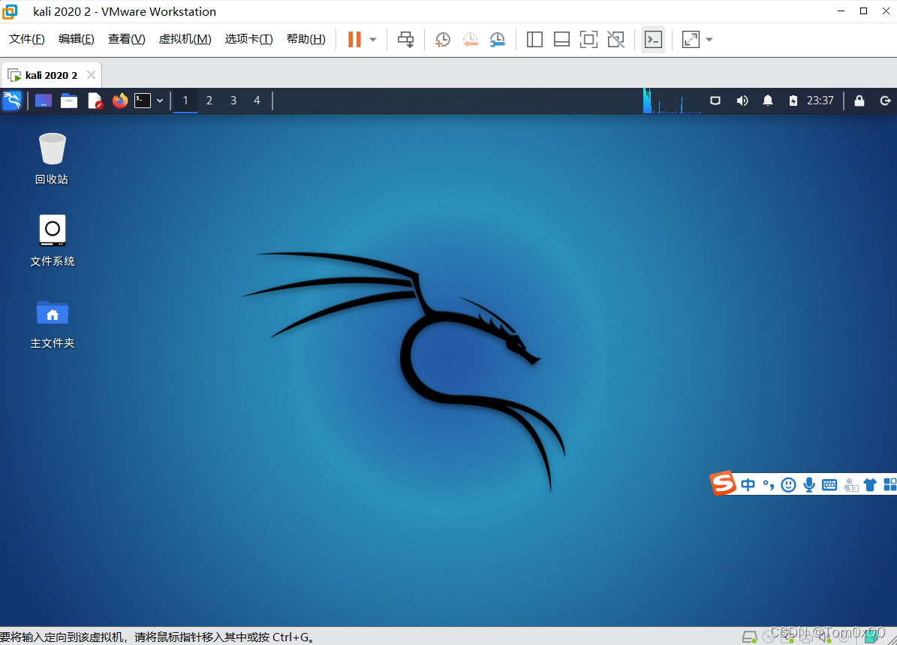Switch to workspace 1

[185, 101]
